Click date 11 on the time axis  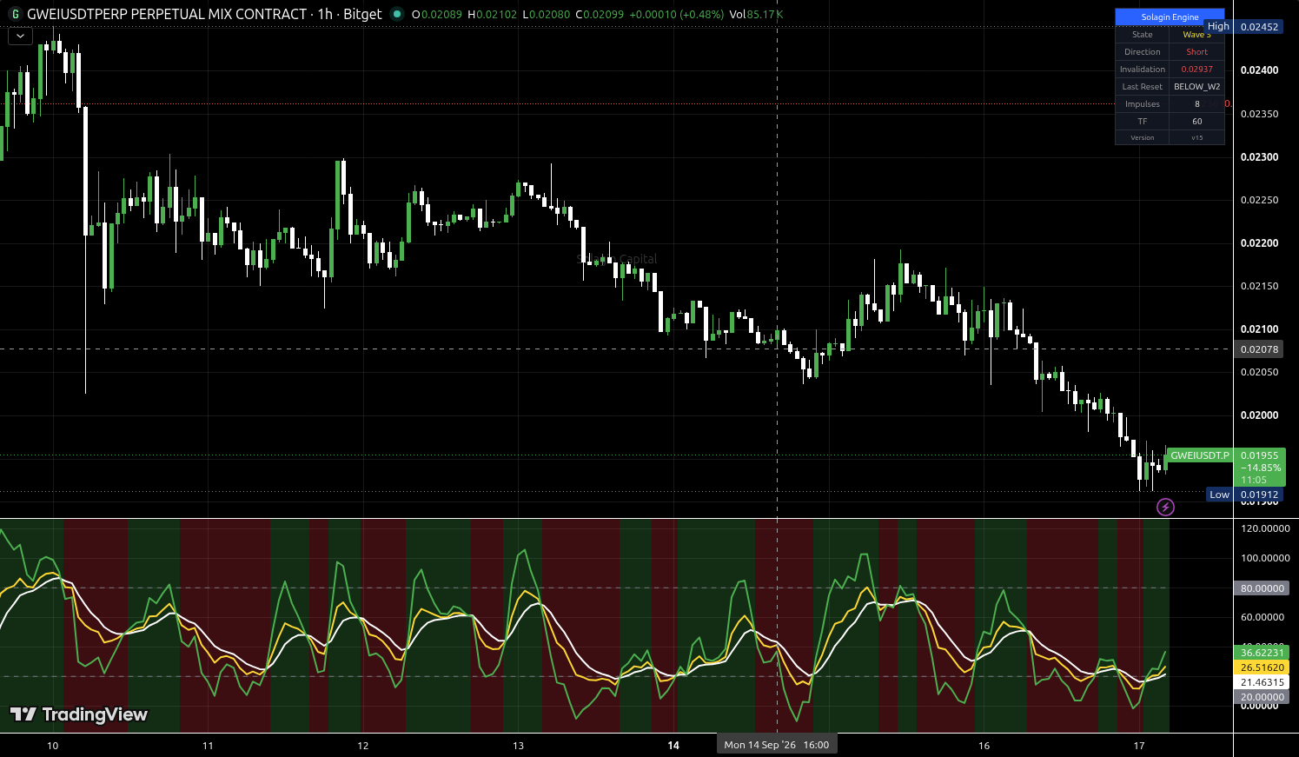click(x=208, y=746)
